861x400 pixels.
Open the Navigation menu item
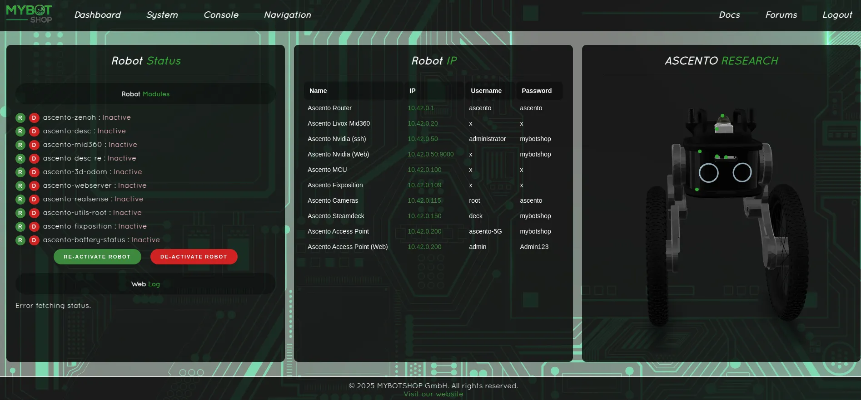pyautogui.click(x=287, y=15)
